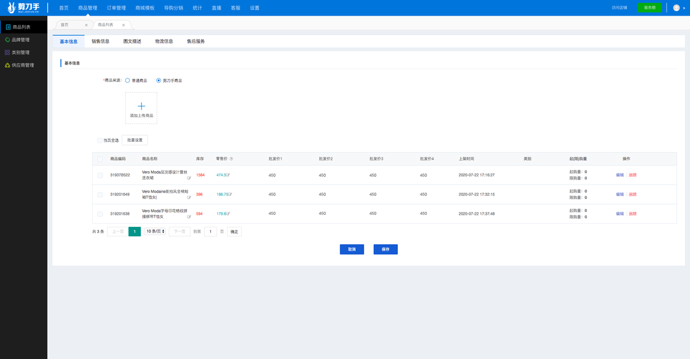Click 编辑 link for row 319201638

coord(619,214)
